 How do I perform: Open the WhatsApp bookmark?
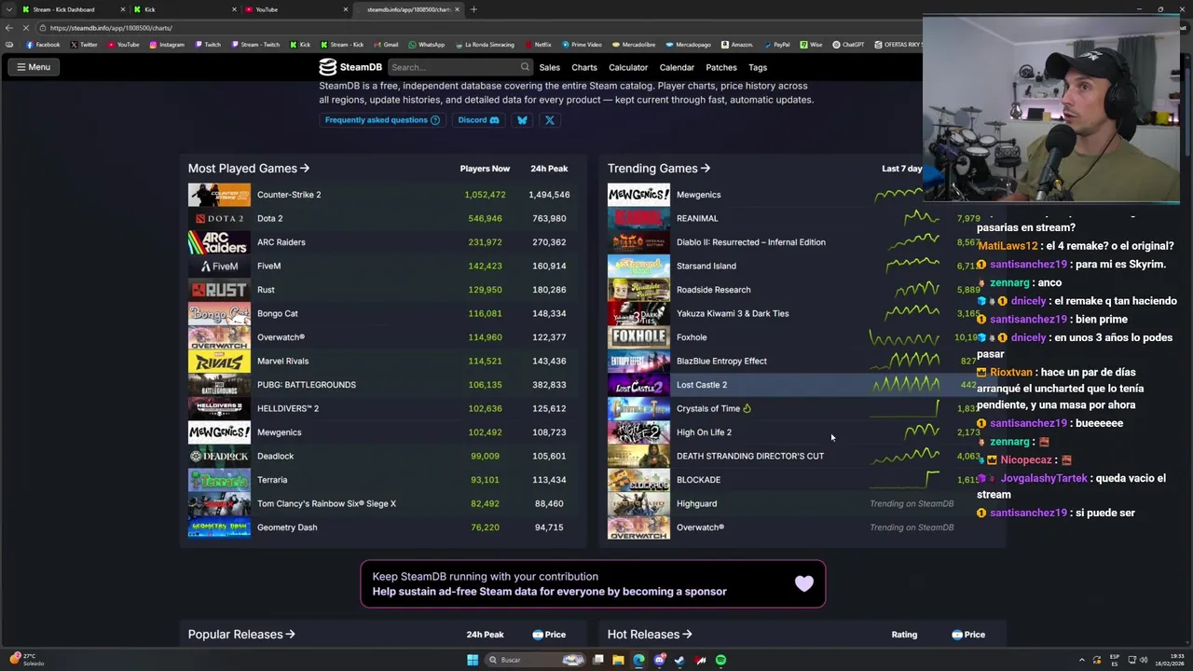tap(426, 45)
